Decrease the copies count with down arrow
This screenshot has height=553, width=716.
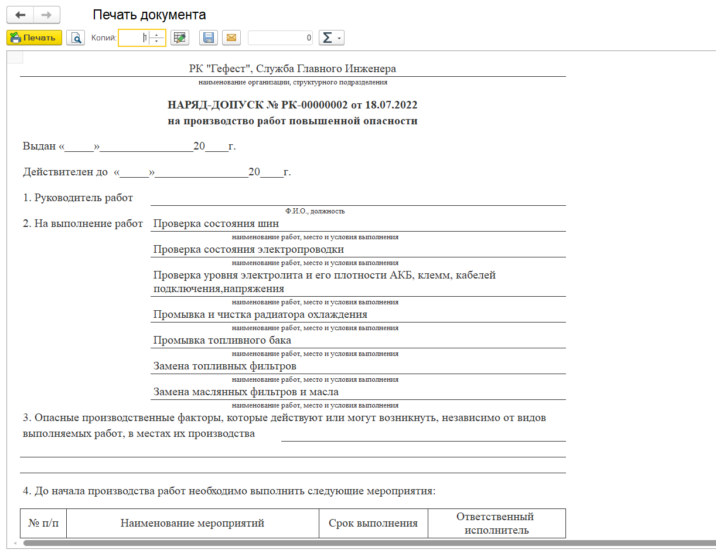156,42
